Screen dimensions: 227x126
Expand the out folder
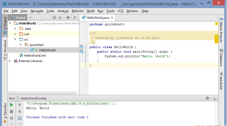[15, 34]
